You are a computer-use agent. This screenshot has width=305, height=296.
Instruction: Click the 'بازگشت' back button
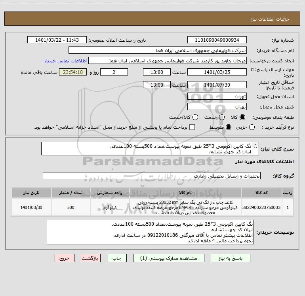[91, 258]
